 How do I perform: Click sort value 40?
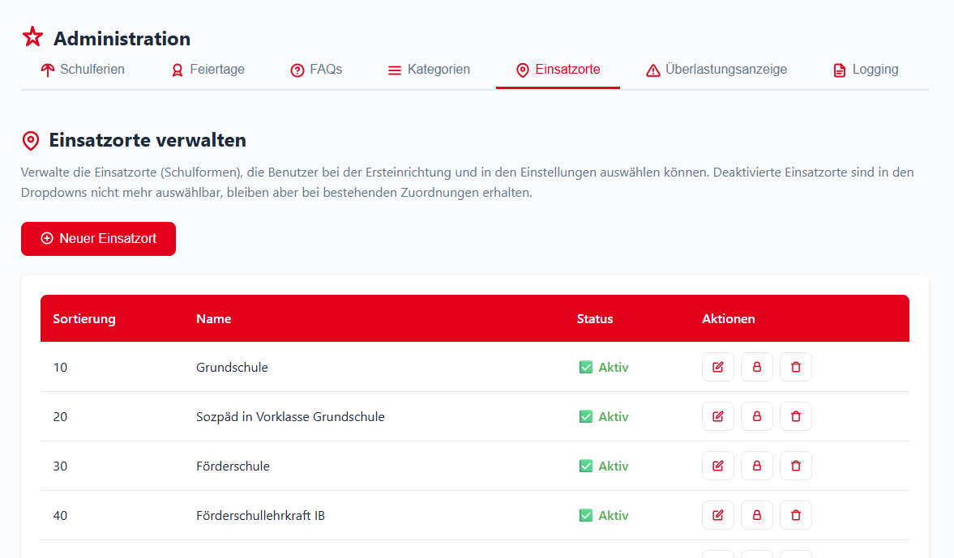point(60,515)
